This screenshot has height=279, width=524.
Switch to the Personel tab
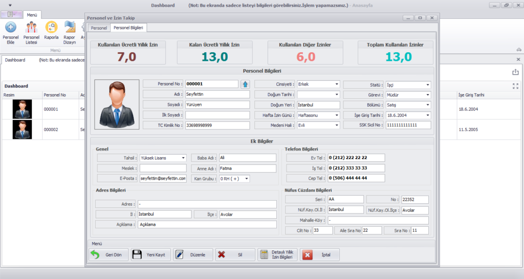click(99, 28)
